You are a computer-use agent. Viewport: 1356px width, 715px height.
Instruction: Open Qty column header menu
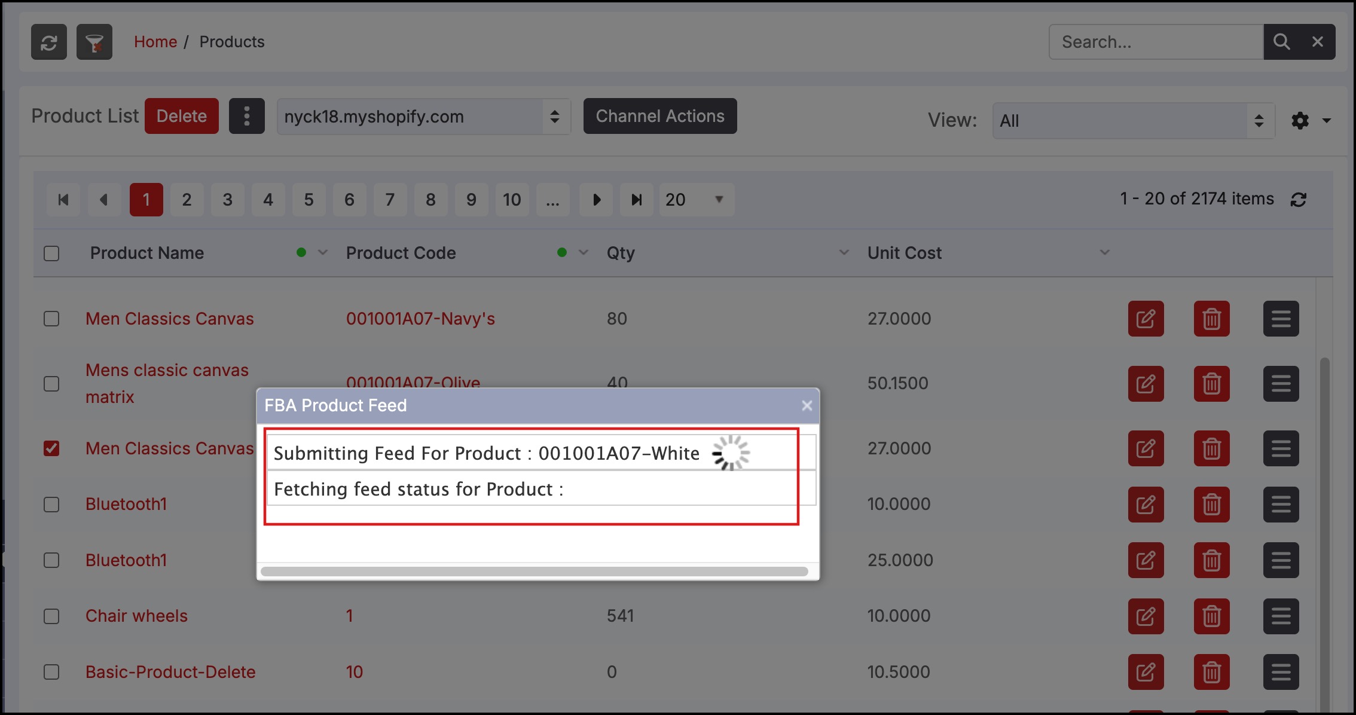[x=844, y=253]
